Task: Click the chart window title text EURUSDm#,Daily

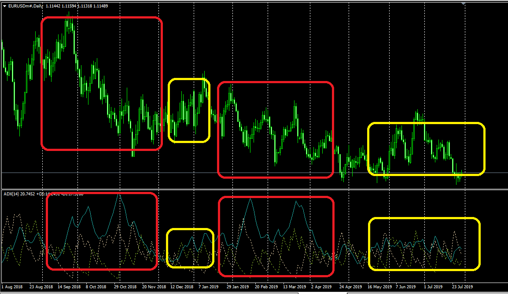Action: pos(24,6)
